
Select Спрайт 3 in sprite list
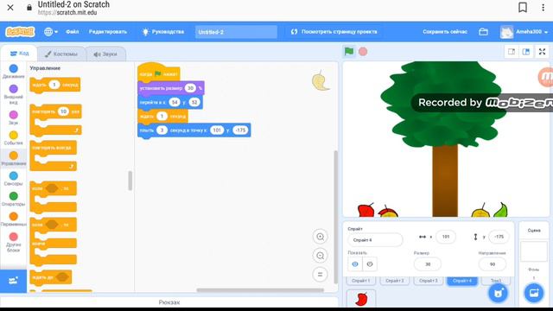click(x=429, y=281)
